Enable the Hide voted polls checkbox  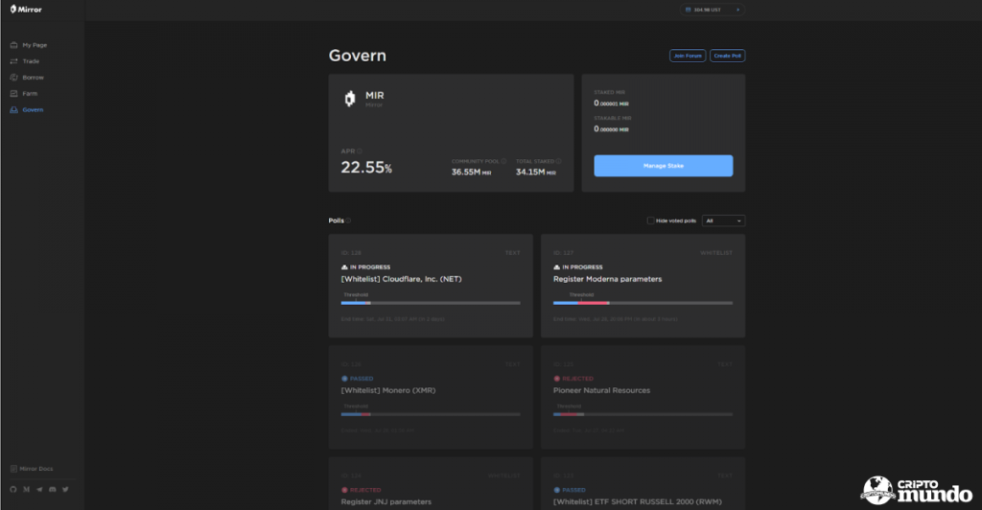650,220
